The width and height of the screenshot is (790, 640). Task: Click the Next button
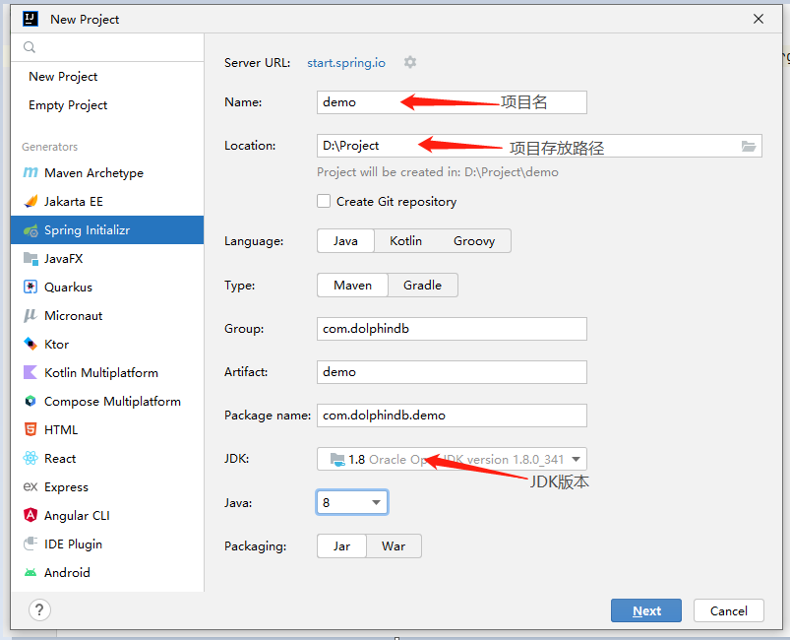pyautogui.click(x=646, y=610)
